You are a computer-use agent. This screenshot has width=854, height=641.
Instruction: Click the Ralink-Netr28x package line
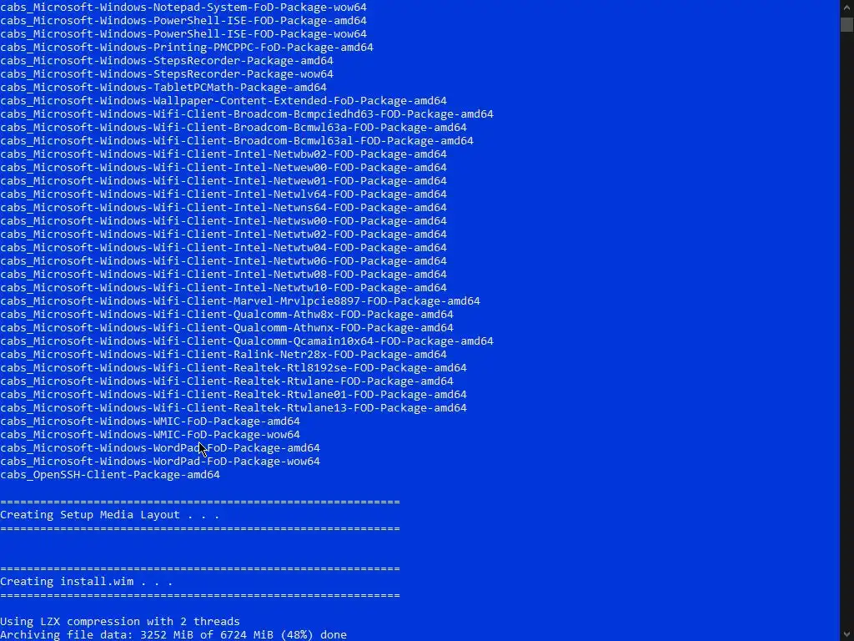tap(224, 354)
